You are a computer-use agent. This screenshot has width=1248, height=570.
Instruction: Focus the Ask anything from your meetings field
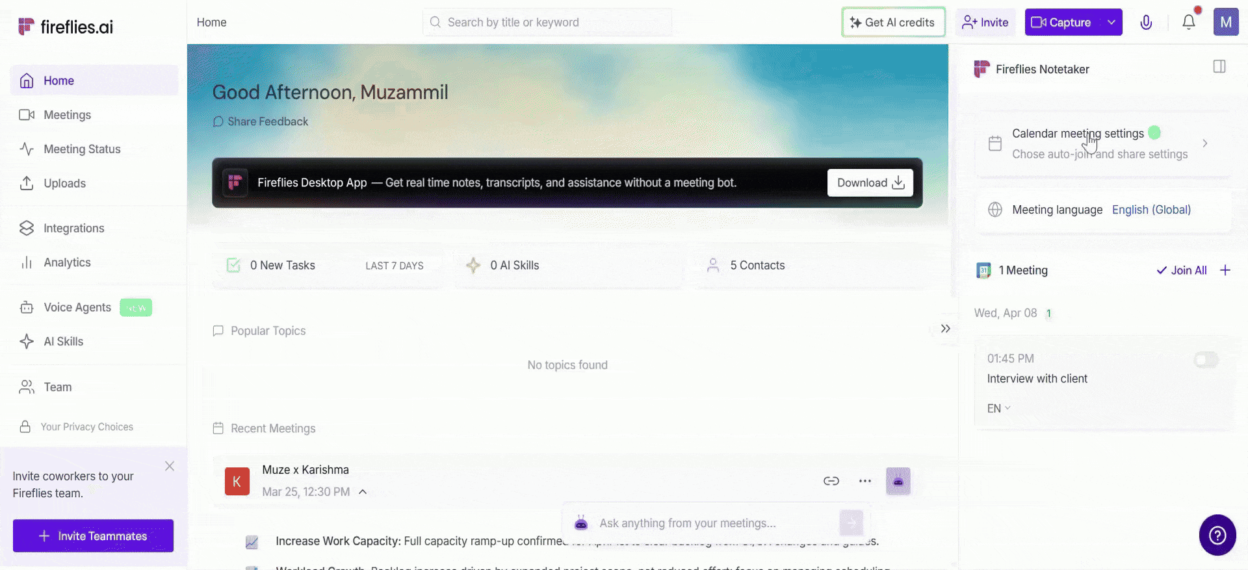715,523
